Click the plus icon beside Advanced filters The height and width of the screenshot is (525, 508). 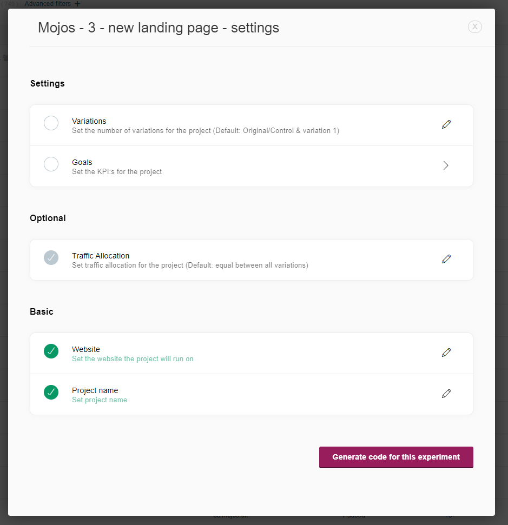coord(77,4)
